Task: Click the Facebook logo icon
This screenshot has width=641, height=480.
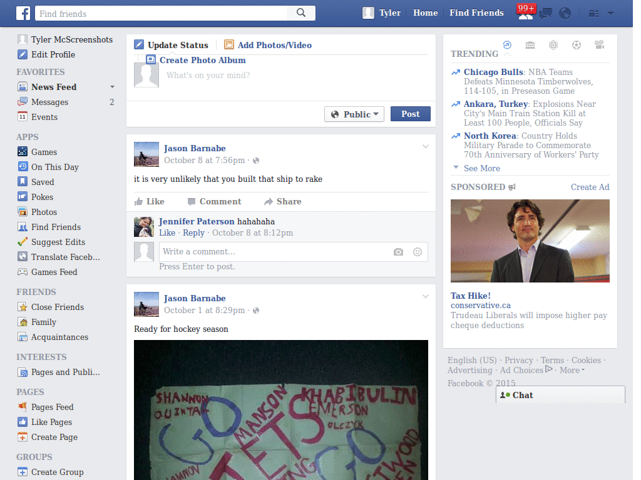Action: pyautogui.click(x=23, y=13)
